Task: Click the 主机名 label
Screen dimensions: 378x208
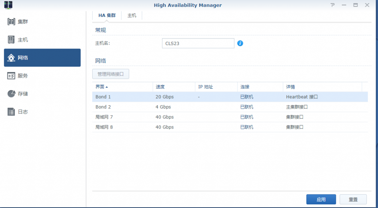Action: [x=103, y=43]
